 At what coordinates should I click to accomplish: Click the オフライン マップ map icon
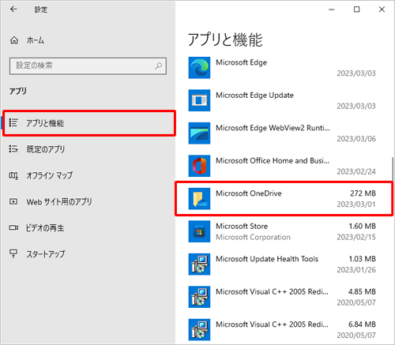13,175
